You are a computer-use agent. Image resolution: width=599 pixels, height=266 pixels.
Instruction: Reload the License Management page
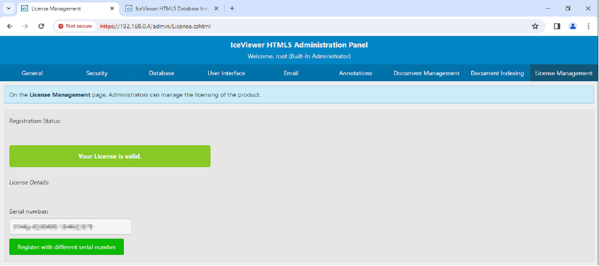41,26
